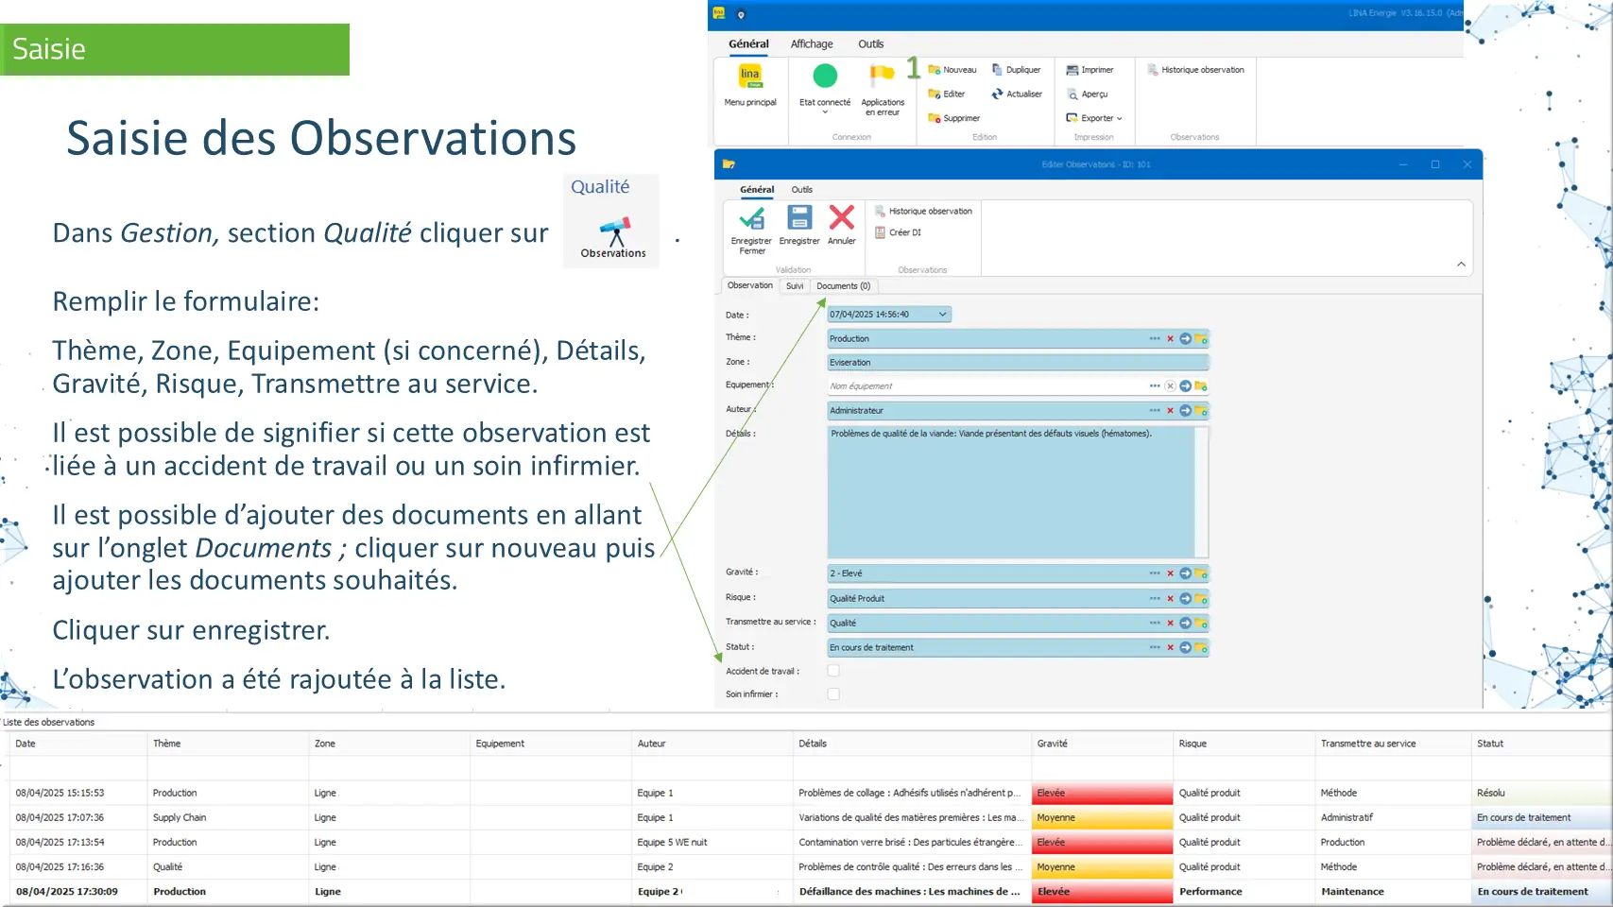This screenshot has height=907, width=1613.
Task: Click the red Elevée gravity cell in first row
Action: pos(1101,793)
